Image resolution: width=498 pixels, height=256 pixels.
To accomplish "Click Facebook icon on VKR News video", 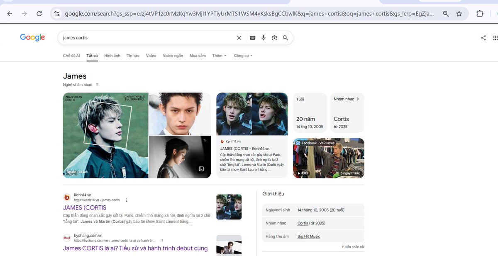I will pyautogui.click(x=298, y=143).
